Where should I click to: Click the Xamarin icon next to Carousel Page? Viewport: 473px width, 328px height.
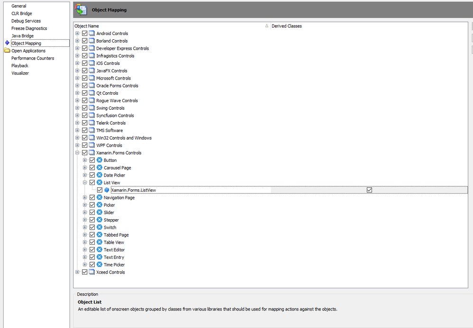point(100,168)
